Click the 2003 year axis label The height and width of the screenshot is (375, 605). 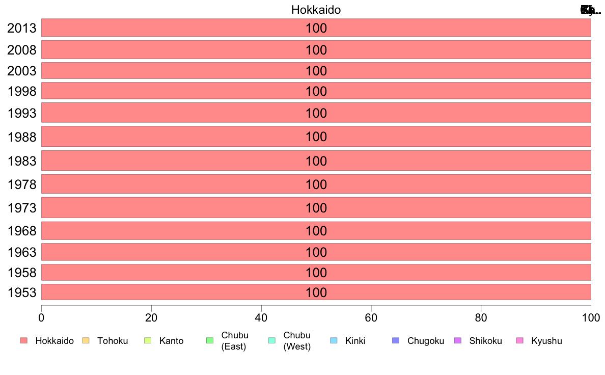(22, 71)
